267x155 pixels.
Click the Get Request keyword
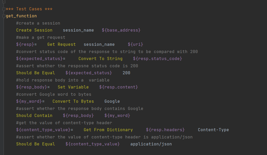click(61, 45)
